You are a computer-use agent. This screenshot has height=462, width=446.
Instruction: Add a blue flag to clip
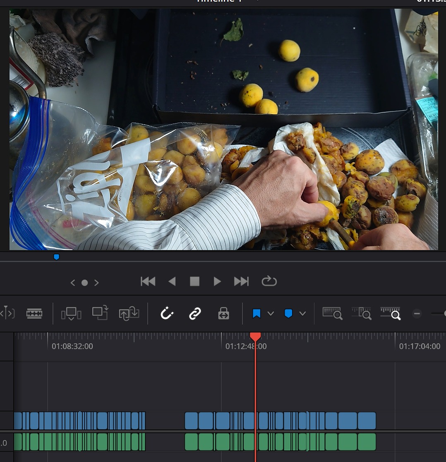point(257,313)
